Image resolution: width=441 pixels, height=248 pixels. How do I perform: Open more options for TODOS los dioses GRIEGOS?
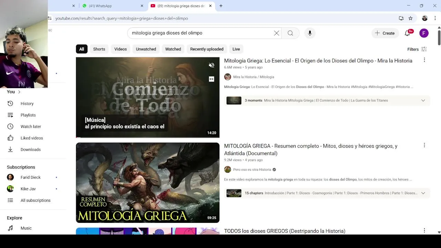point(424,230)
